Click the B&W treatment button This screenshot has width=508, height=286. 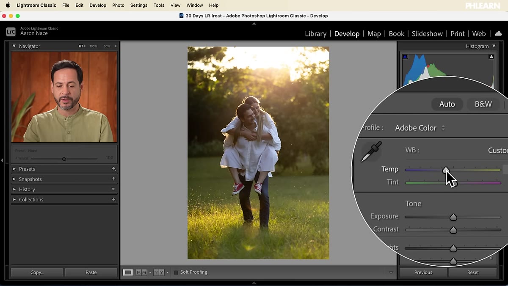tap(483, 104)
